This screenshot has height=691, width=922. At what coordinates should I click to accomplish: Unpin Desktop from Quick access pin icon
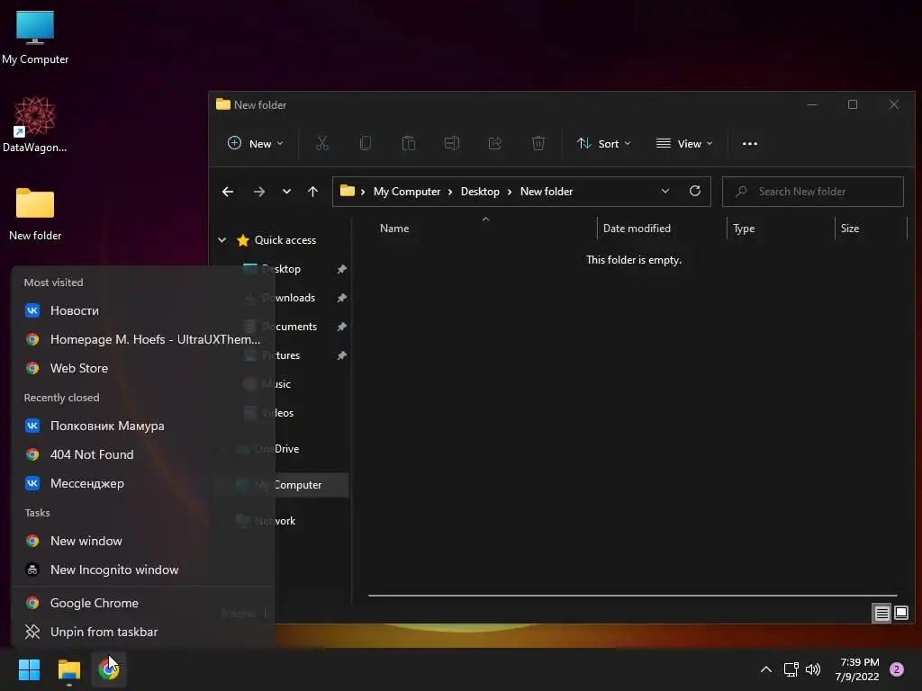click(x=341, y=269)
